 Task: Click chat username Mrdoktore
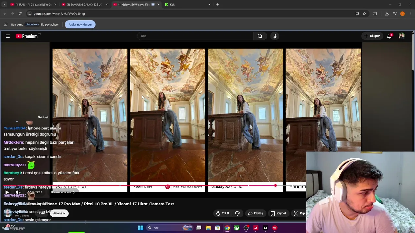tap(13, 142)
